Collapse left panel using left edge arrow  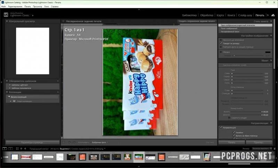1,82
